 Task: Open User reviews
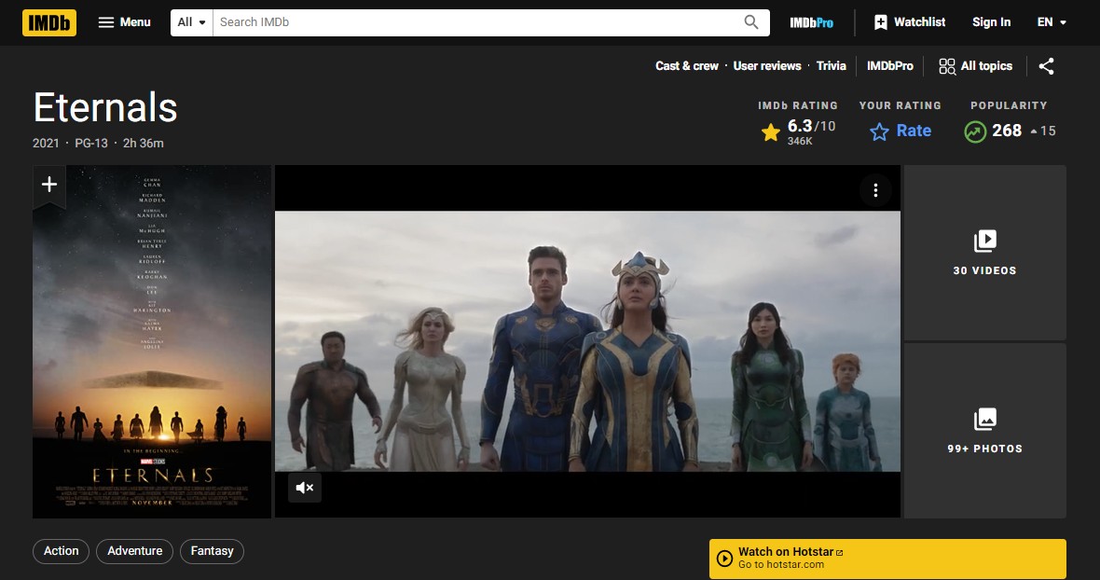point(767,66)
